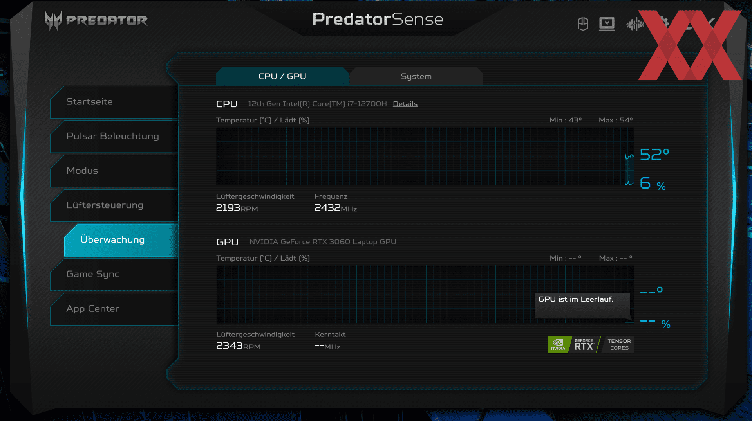Click the 'GPU ist im Leerlauf.' tooltip
The width and height of the screenshot is (752, 421).
[x=582, y=305]
